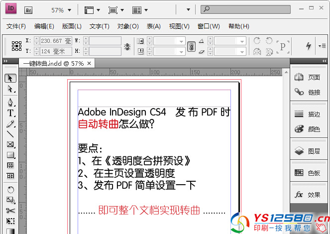The height and width of the screenshot is (234, 330).
Task: Open the 色板 (Swatches) panel
Action: pyautogui.click(x=309, y=173)
